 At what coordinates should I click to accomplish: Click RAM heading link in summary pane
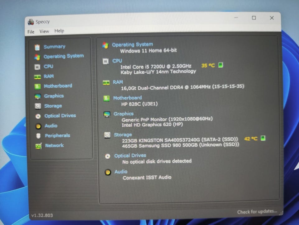(118, 82)
